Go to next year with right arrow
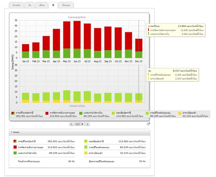Screen dimensions: 216x177 pos(87,124)
